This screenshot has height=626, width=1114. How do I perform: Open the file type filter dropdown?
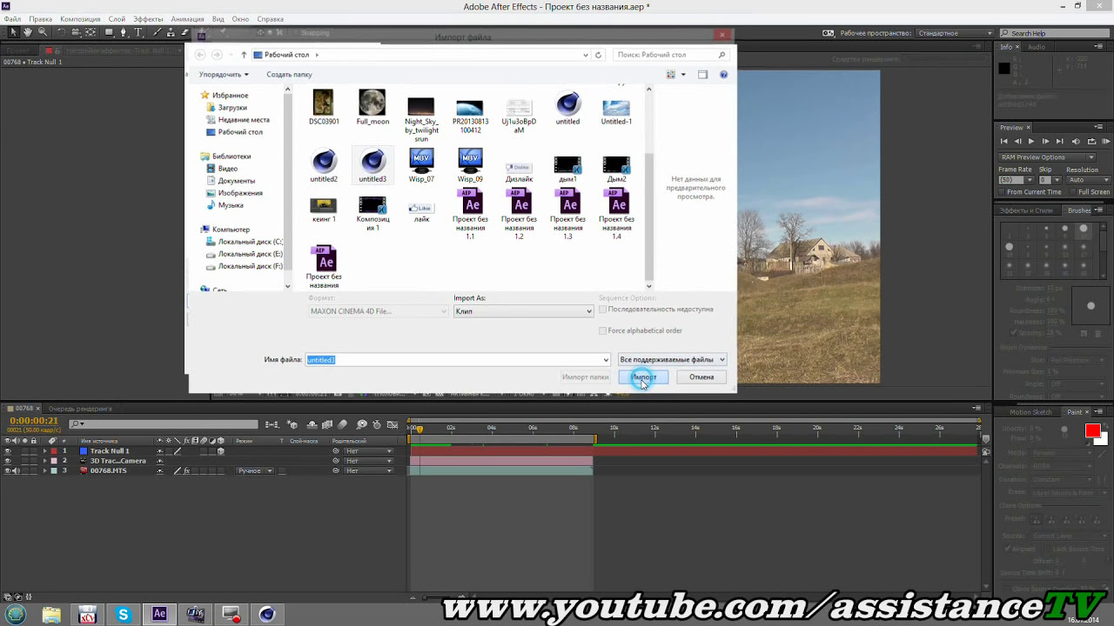(672, 359)
